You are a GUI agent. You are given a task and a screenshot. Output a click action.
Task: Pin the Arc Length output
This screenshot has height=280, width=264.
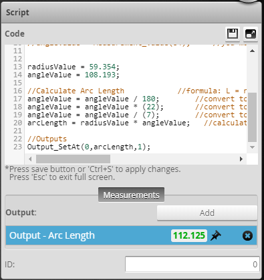point(215,235)
